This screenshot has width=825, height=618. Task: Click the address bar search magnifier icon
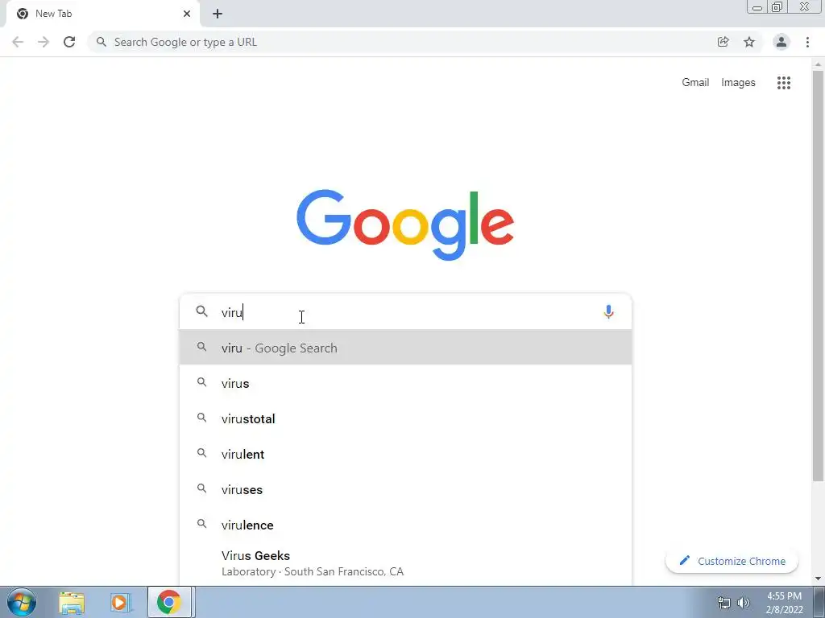(102, 42)
